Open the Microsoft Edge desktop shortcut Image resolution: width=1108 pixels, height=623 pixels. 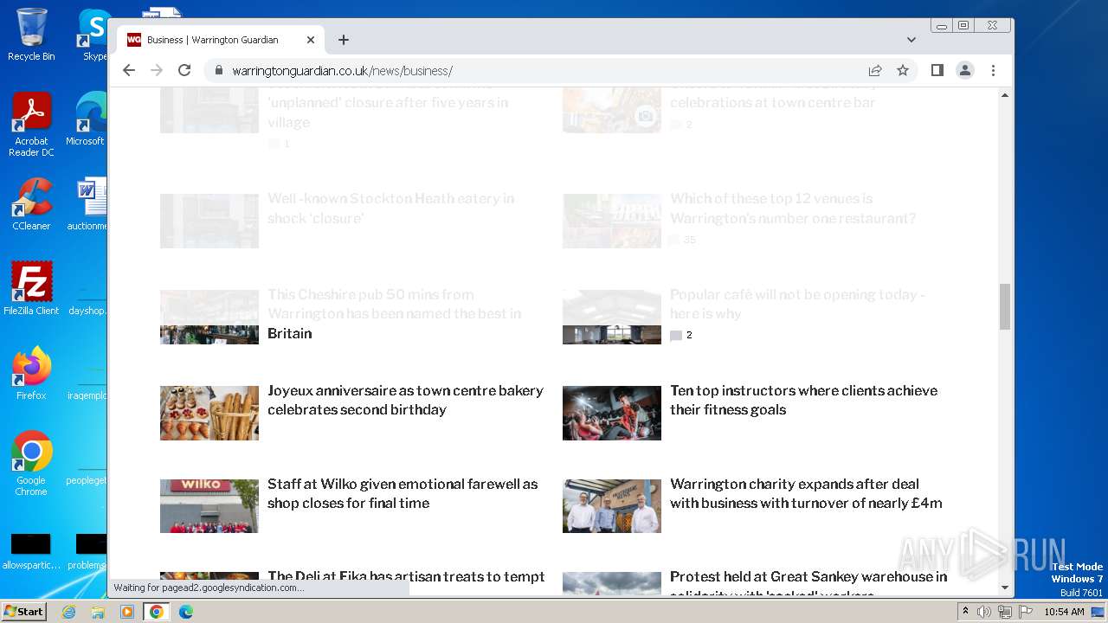[88, 119]
